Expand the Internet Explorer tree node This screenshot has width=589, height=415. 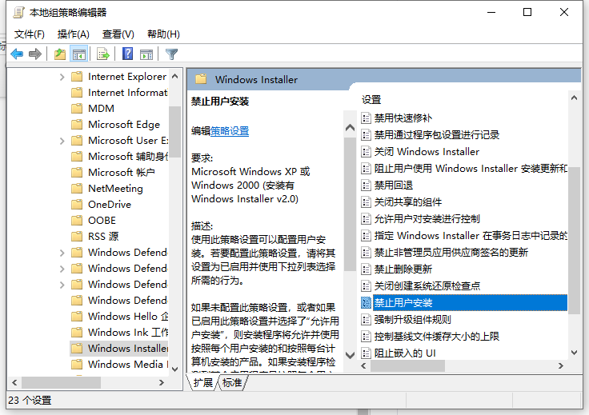(62, 77)
